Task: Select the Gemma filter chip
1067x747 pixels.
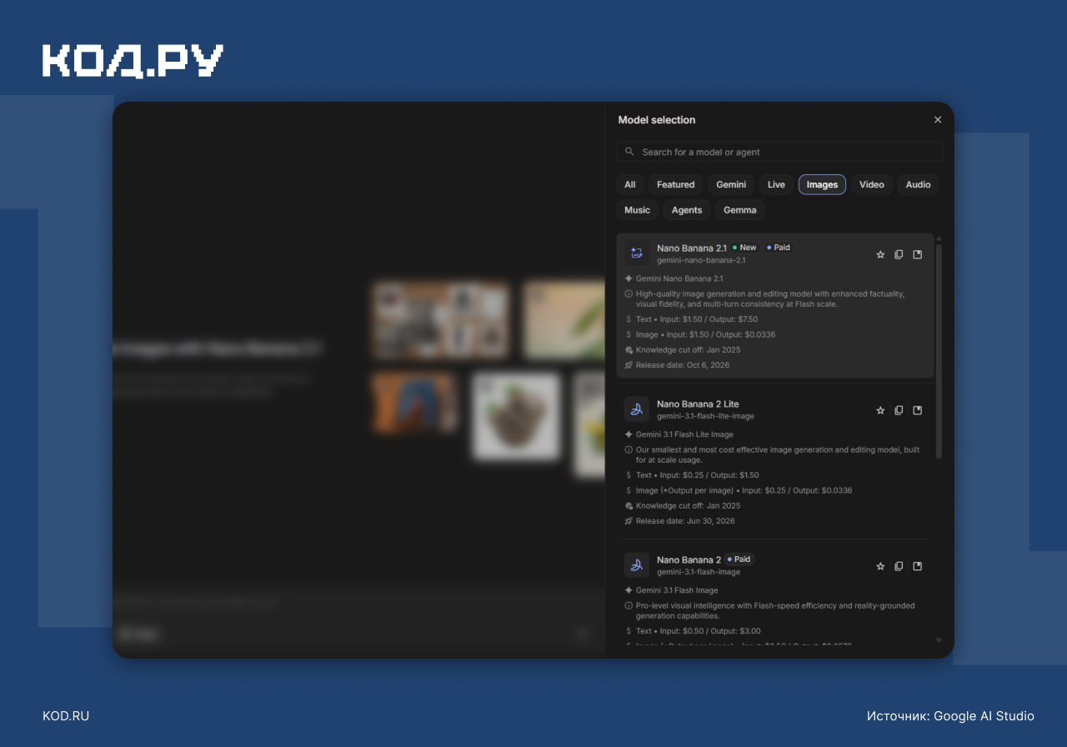Action: point(740,210)
